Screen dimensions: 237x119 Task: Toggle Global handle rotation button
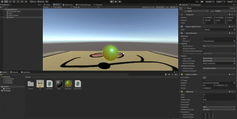pyautogui.click(x=41, y=2)
